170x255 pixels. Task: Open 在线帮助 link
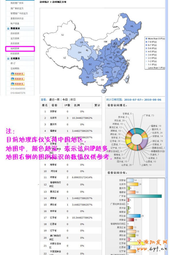coord(15,68)
